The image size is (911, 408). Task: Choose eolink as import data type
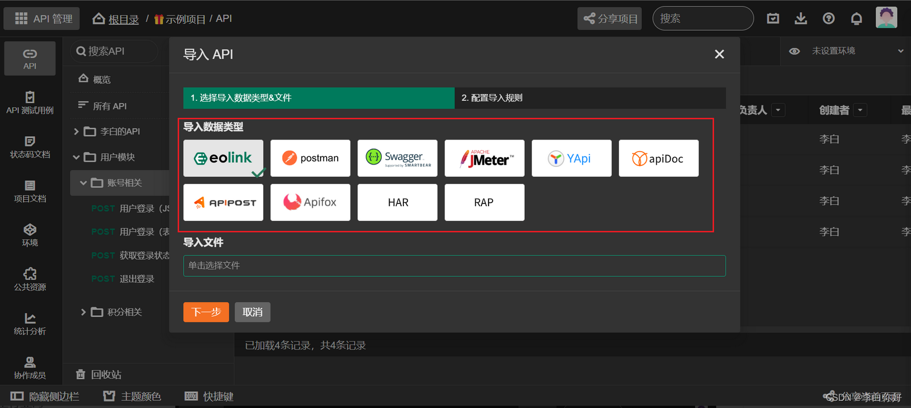pos(223,158)
